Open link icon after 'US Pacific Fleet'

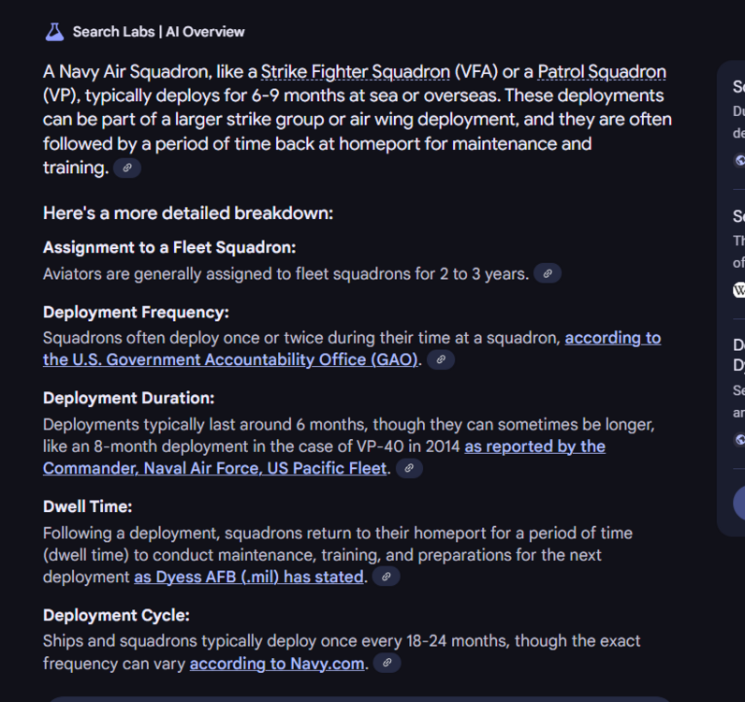click(409, 468)
